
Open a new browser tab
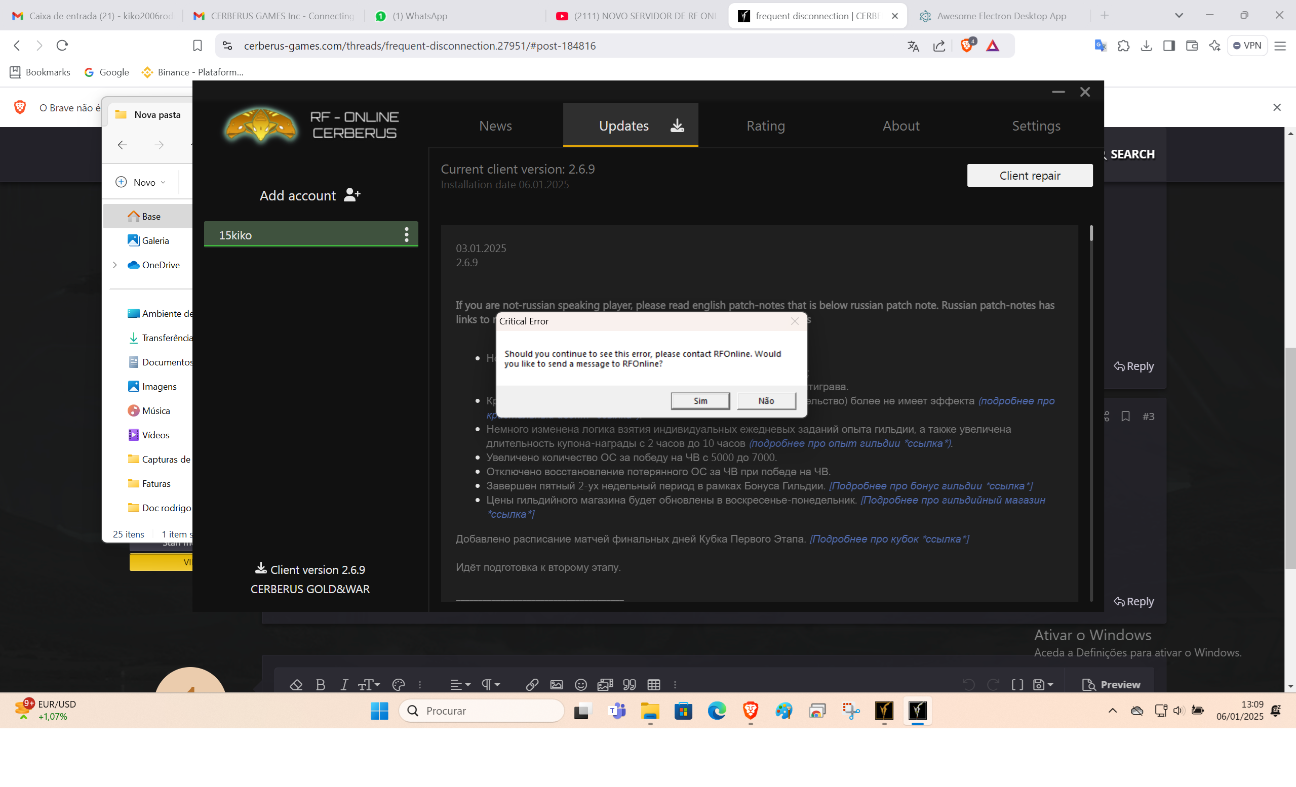pos(1105,16)
